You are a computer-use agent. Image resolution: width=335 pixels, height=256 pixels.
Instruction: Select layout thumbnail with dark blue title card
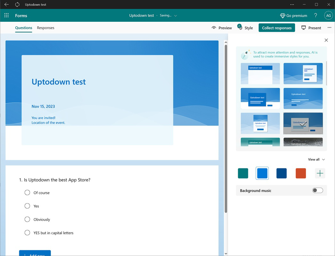(260, 99)
